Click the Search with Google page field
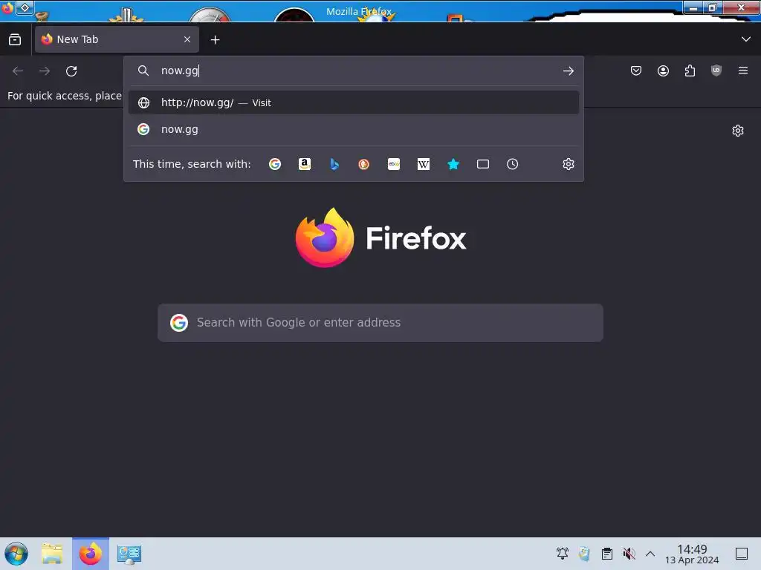 point(380,323)
